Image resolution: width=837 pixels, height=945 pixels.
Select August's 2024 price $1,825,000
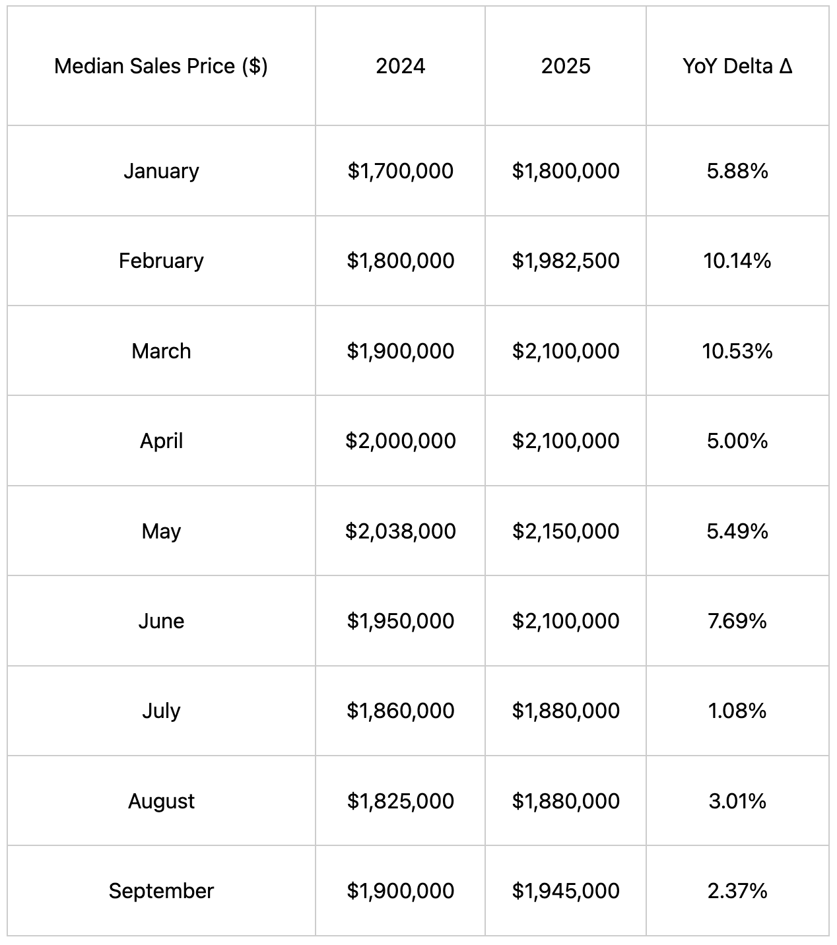[x=400, y=801]
